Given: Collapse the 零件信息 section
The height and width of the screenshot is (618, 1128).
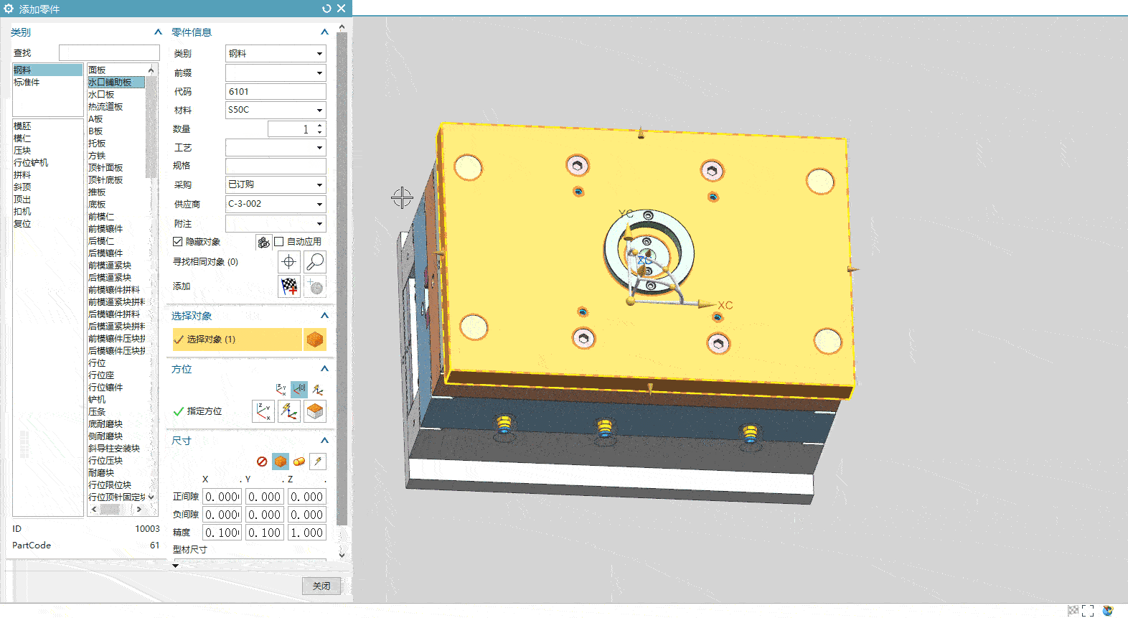Looking at the screenshot, I should [x=324, y=32].
